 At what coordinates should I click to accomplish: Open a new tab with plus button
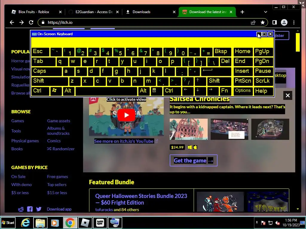click(x=242, y=12)
